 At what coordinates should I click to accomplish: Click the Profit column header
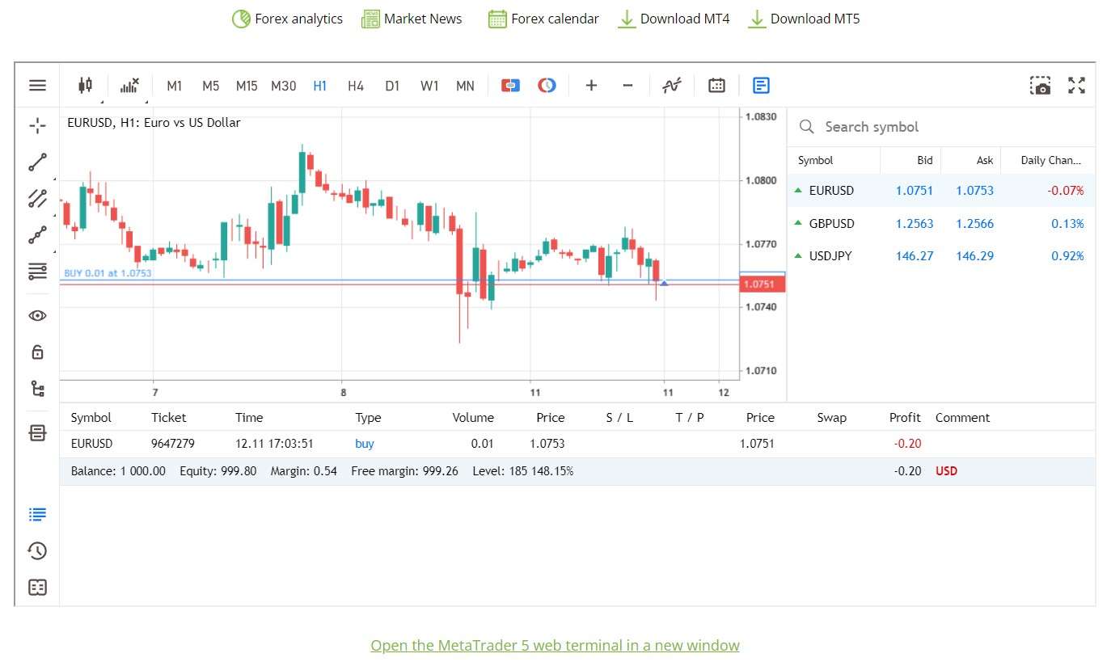(905, 418)
